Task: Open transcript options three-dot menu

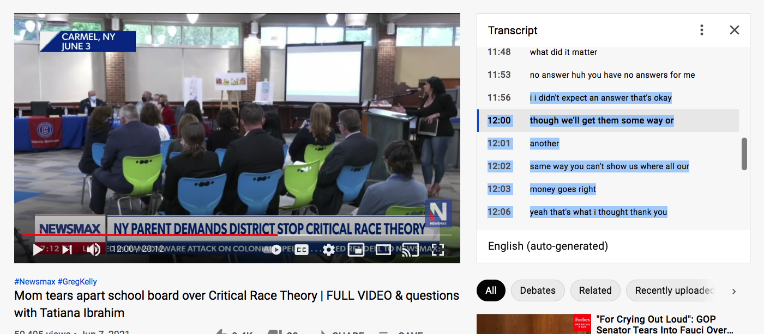Action: (x=702, y=30)
